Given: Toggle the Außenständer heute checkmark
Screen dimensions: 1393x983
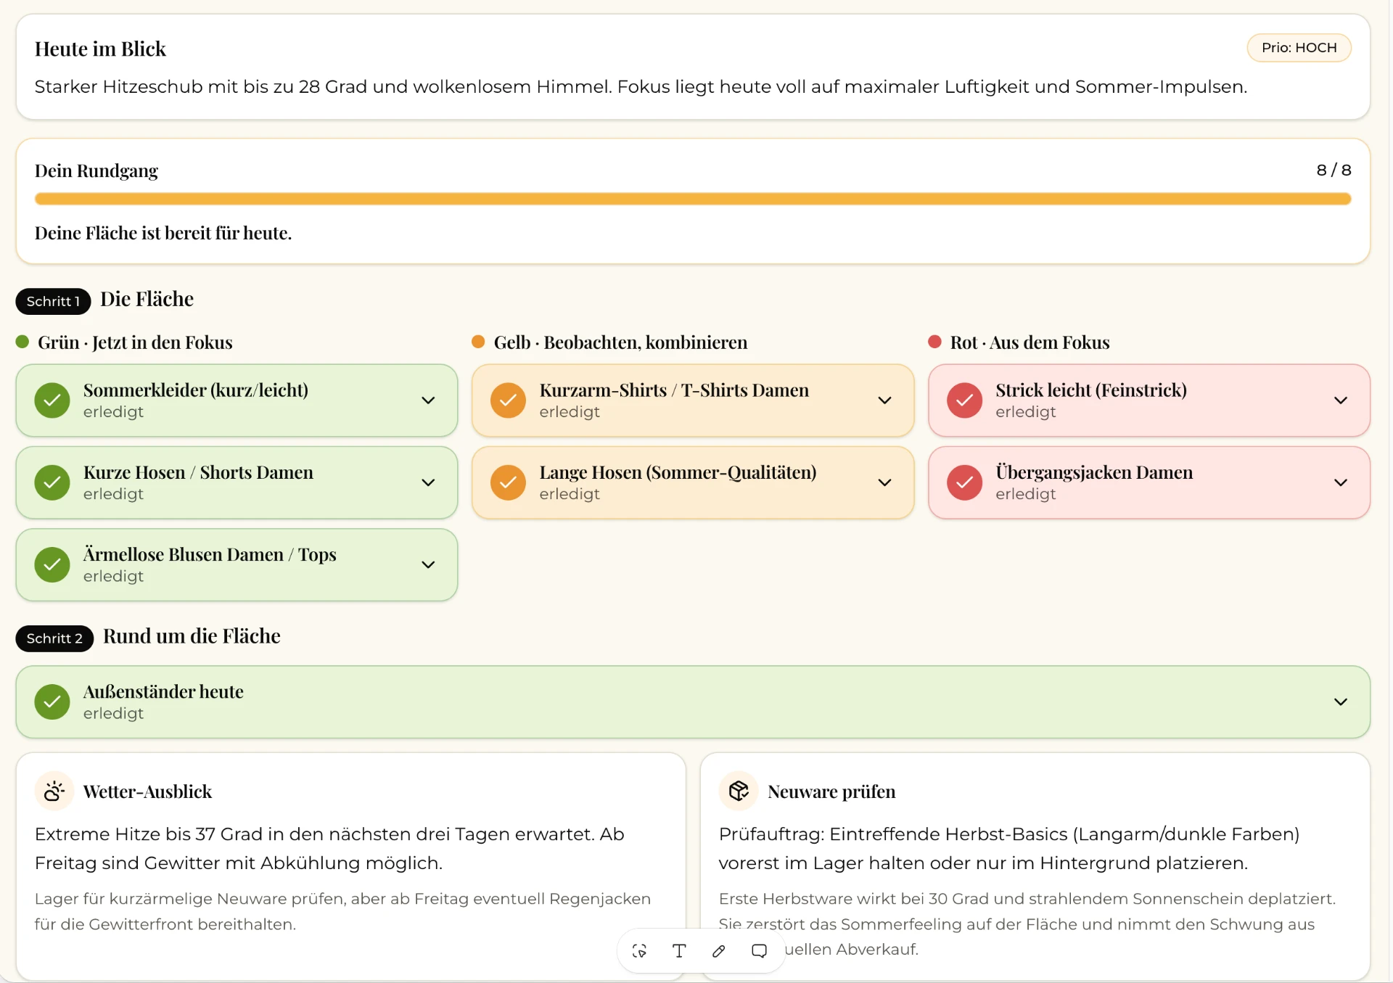Looking at the screenshot, I should pyautogui.click(x=52, y=702).
